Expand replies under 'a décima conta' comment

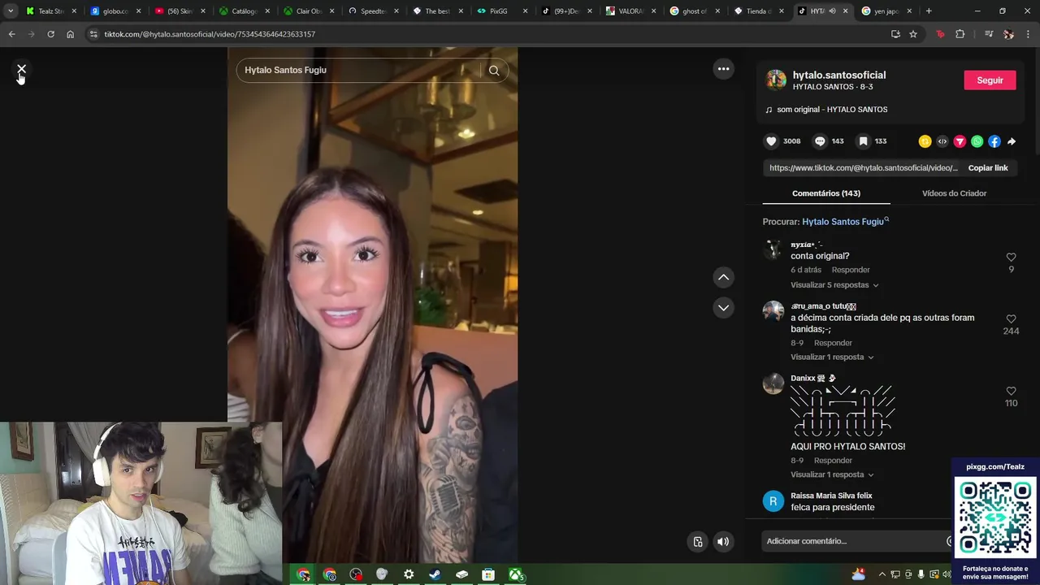tap(832, 357)
